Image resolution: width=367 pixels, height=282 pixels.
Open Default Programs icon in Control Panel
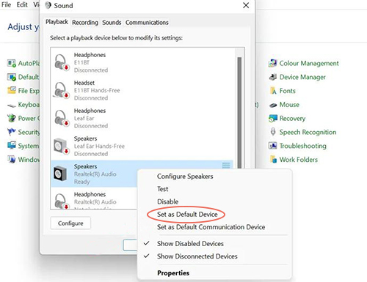[x=12, y=77]
